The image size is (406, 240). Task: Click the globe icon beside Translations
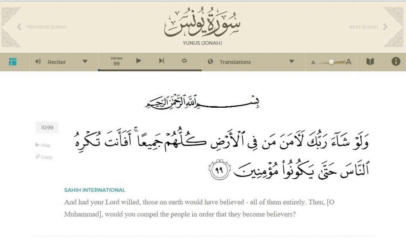pos(210,61)
